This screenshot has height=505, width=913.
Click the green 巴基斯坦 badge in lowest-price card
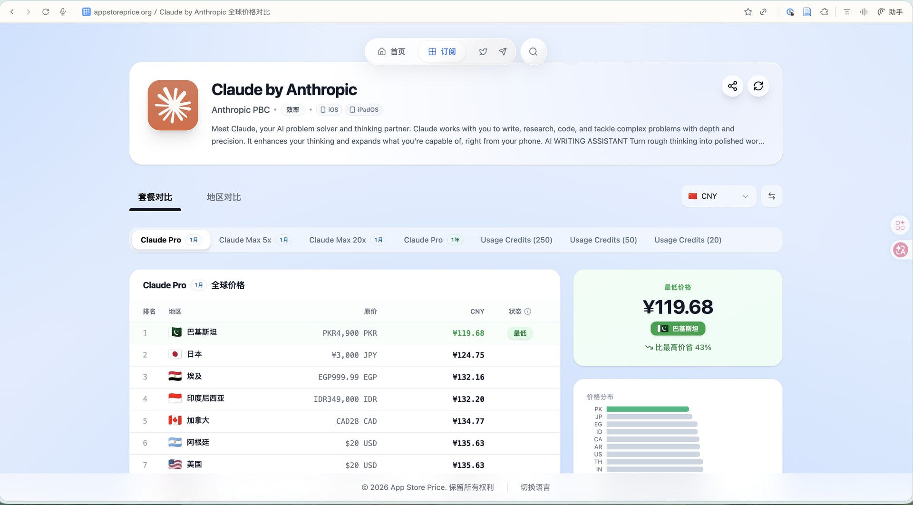coord(678,329)
